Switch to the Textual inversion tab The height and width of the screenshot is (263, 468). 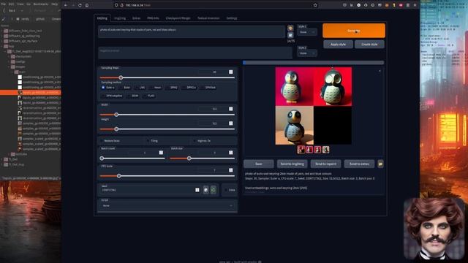pos(208,18)
